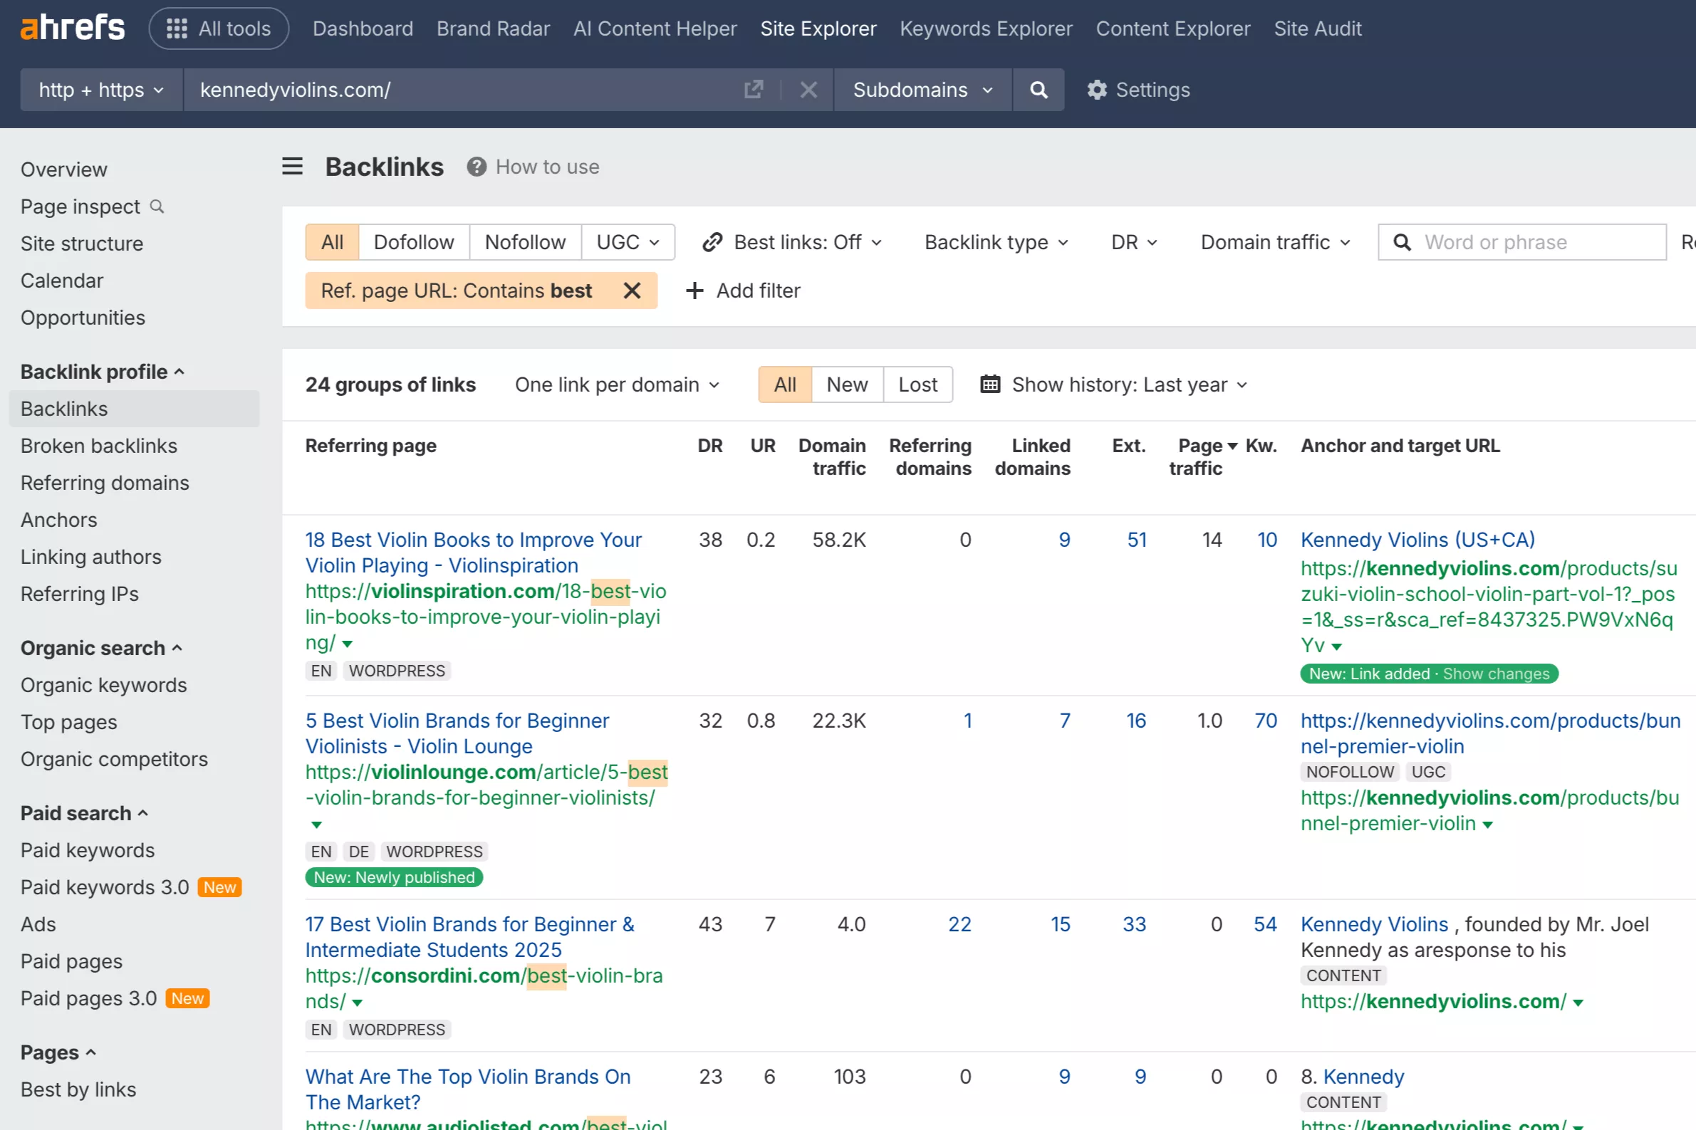Click Add filter plus icon
Screen dimensions: 1696x1130
click(x=694, y=291)
